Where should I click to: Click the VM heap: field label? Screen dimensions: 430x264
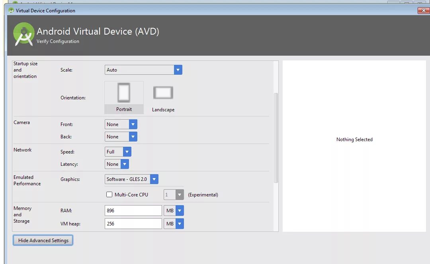pos(70,224)
